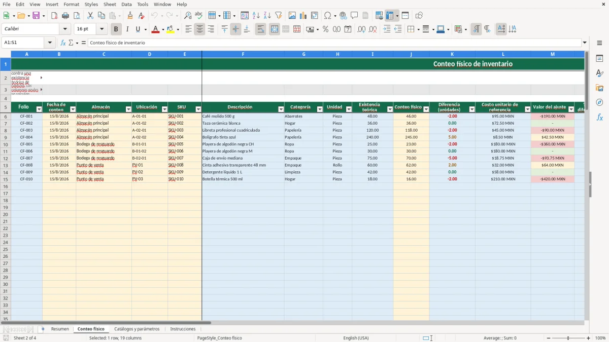Open the Styles menu

click(91, 4)
